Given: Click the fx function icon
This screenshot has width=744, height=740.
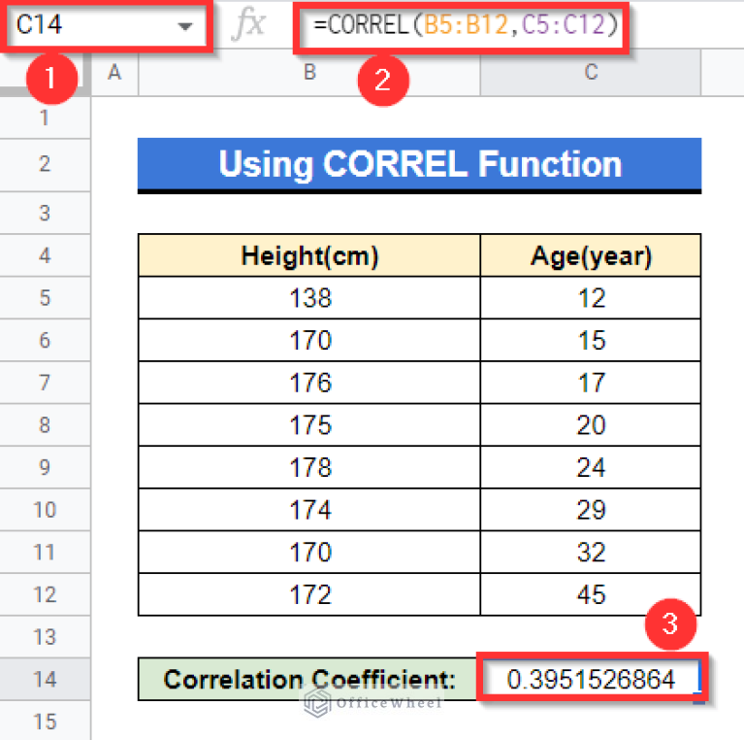Looking at the screenshot, I should (x=248, y=24).
